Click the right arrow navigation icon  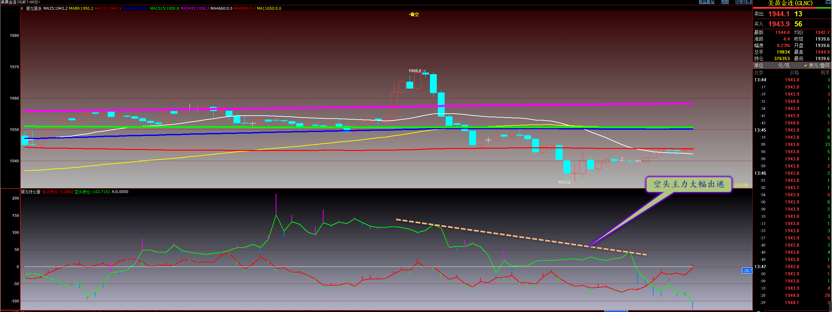(744, 2)
